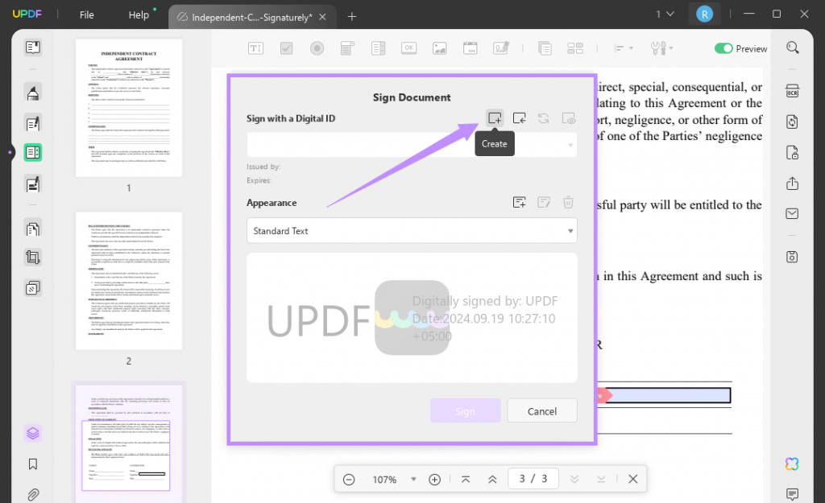Cancel the Sign Document dialog

tap(541, 410)
